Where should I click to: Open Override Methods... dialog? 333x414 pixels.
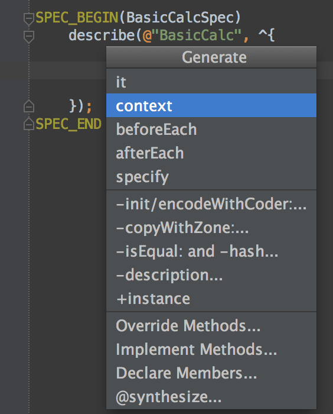tap(211, 325)
